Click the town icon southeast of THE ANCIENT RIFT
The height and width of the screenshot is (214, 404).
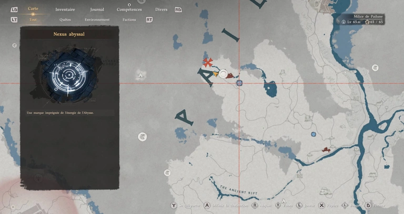[x=326, y=191]
